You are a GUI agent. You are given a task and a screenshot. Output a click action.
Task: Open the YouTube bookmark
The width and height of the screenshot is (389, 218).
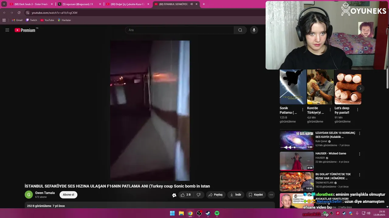coord(47,20)
